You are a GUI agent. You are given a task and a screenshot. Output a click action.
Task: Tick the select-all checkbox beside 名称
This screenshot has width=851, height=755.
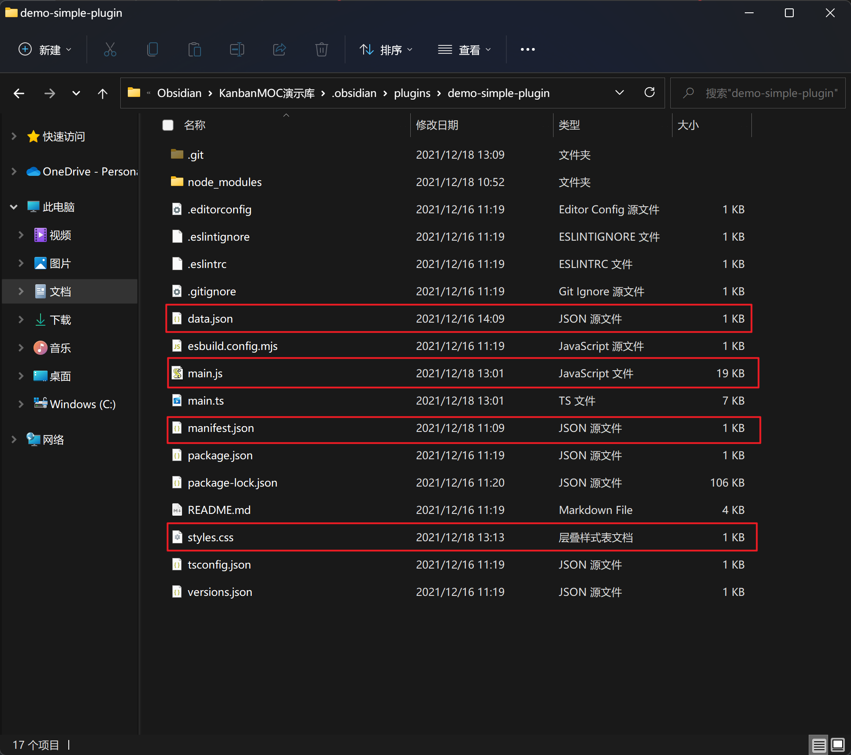[168, 125]
